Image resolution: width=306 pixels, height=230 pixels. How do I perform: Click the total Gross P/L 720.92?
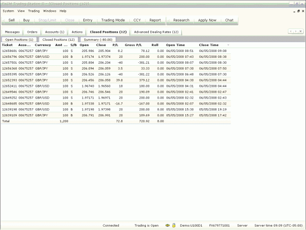tap(144, 121)
